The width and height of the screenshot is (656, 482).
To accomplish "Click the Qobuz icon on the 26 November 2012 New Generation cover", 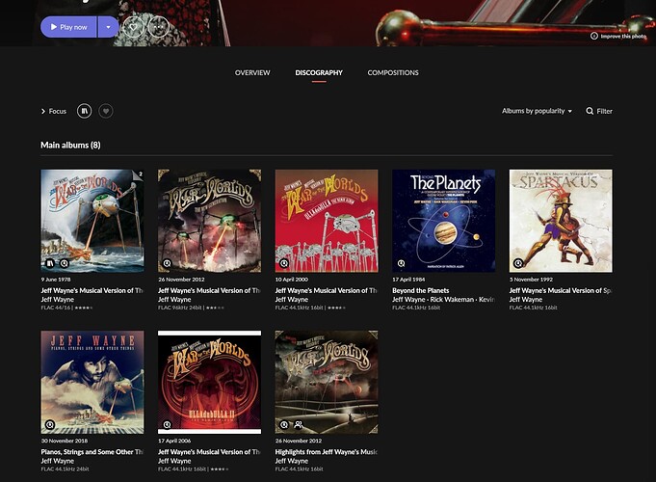I will tap(167, 263).
